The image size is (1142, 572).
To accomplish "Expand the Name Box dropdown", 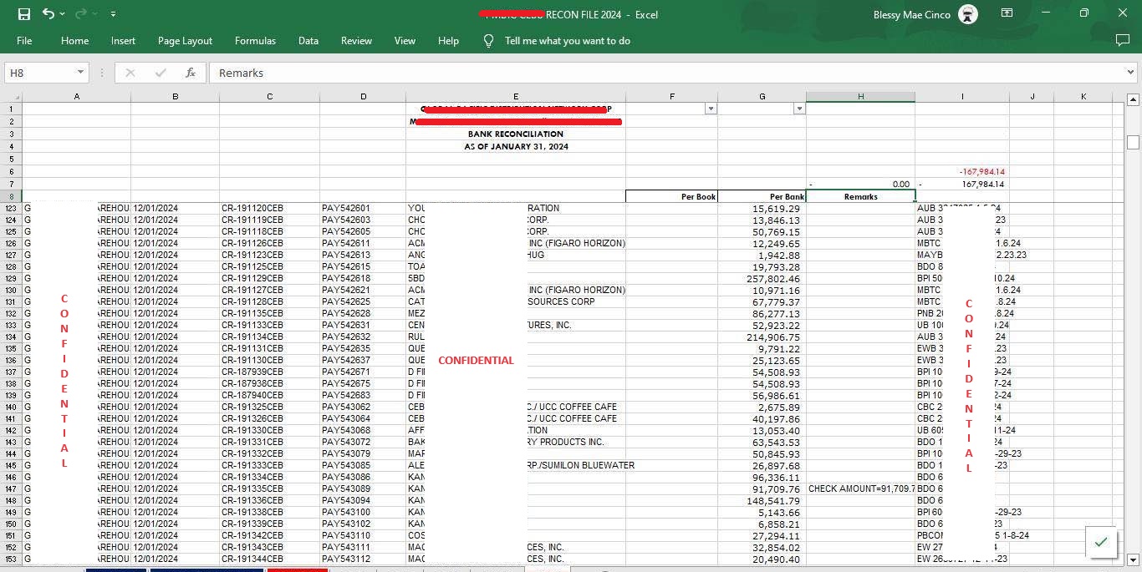I will 80,73.
